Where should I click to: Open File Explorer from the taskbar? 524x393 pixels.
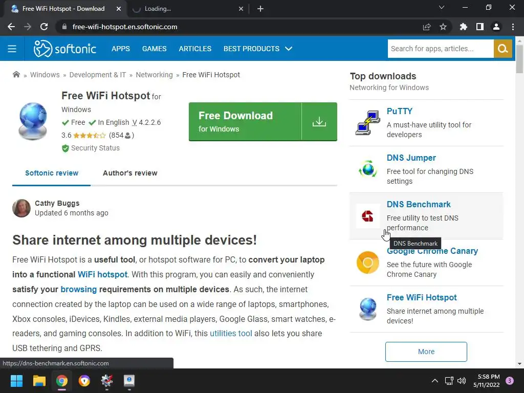click(39, 381)
